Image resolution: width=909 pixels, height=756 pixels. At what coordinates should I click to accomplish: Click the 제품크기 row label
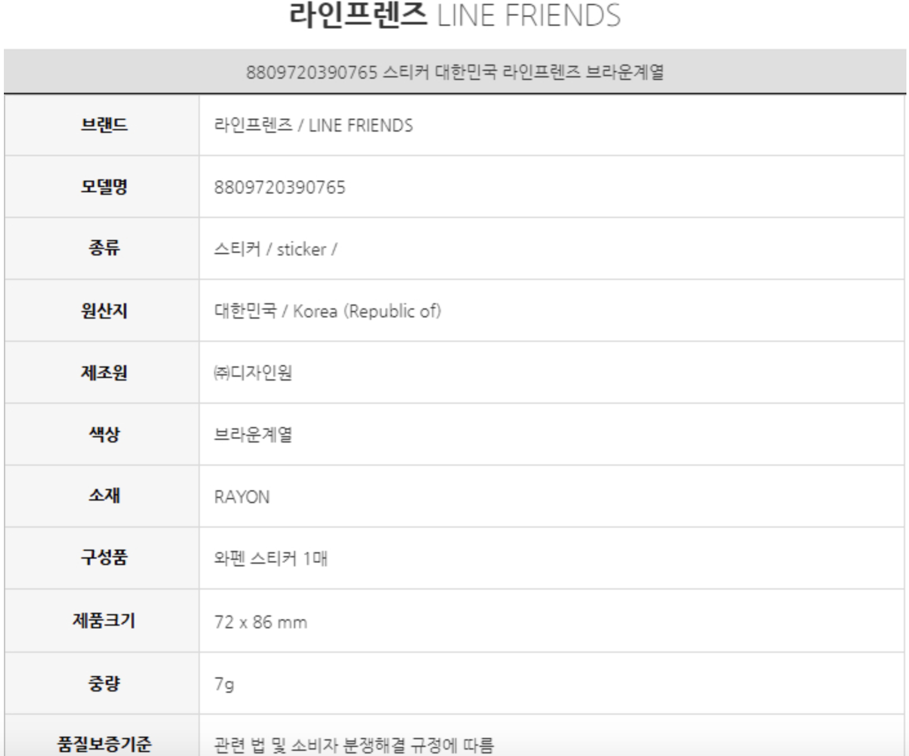[x=104, y=621]
